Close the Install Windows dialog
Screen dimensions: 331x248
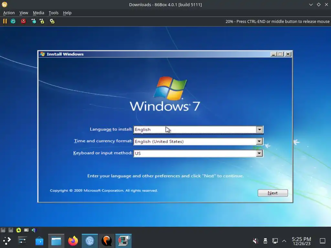tap(288, 54)
